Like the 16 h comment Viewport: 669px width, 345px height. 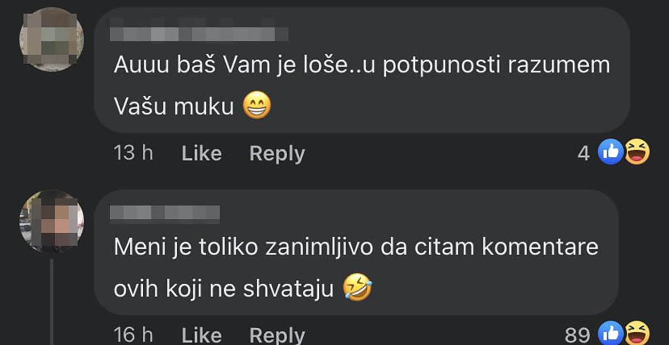click(202, 335)
